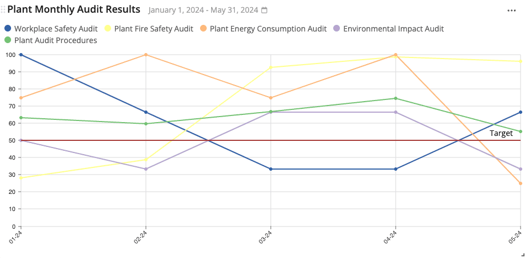Click the orange Plant Energy Consumption Audit legend dot
Viewport: 525px width, 258px height.
204,29
